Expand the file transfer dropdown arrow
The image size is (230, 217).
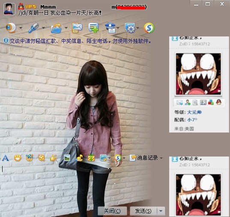coord(66,28)
